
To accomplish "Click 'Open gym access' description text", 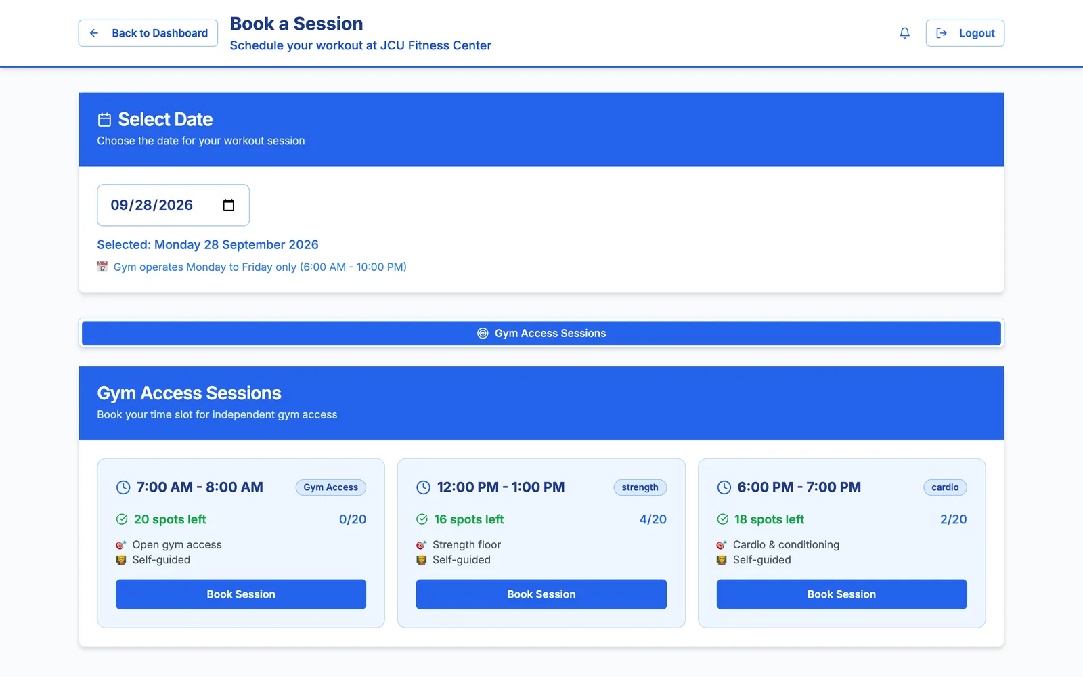I will 177,545.
